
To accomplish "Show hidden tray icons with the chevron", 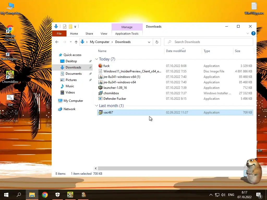I will (211, 195).
